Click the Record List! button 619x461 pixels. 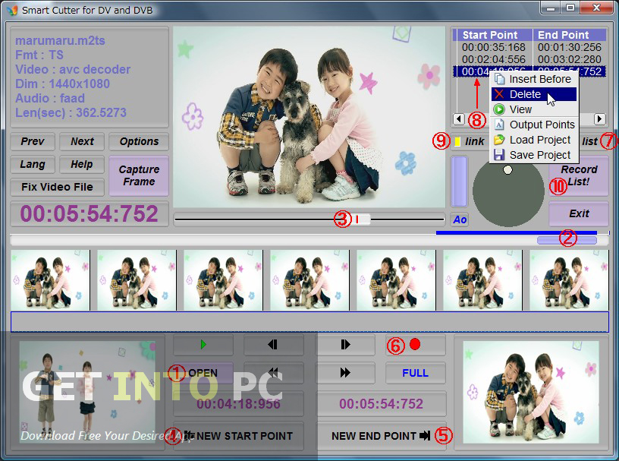[x=579, y=175]
